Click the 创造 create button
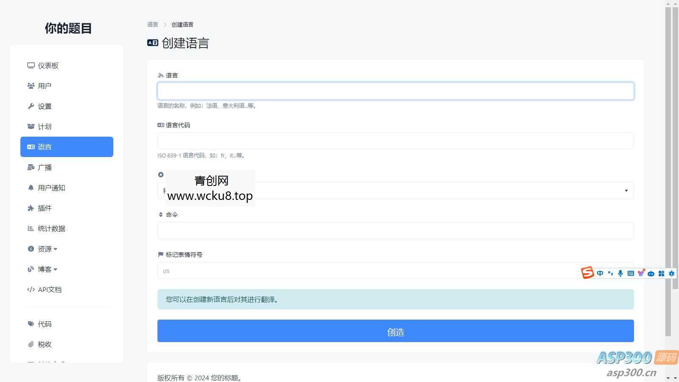Viewport: 679px width, 382px height. tap(395, 331)
